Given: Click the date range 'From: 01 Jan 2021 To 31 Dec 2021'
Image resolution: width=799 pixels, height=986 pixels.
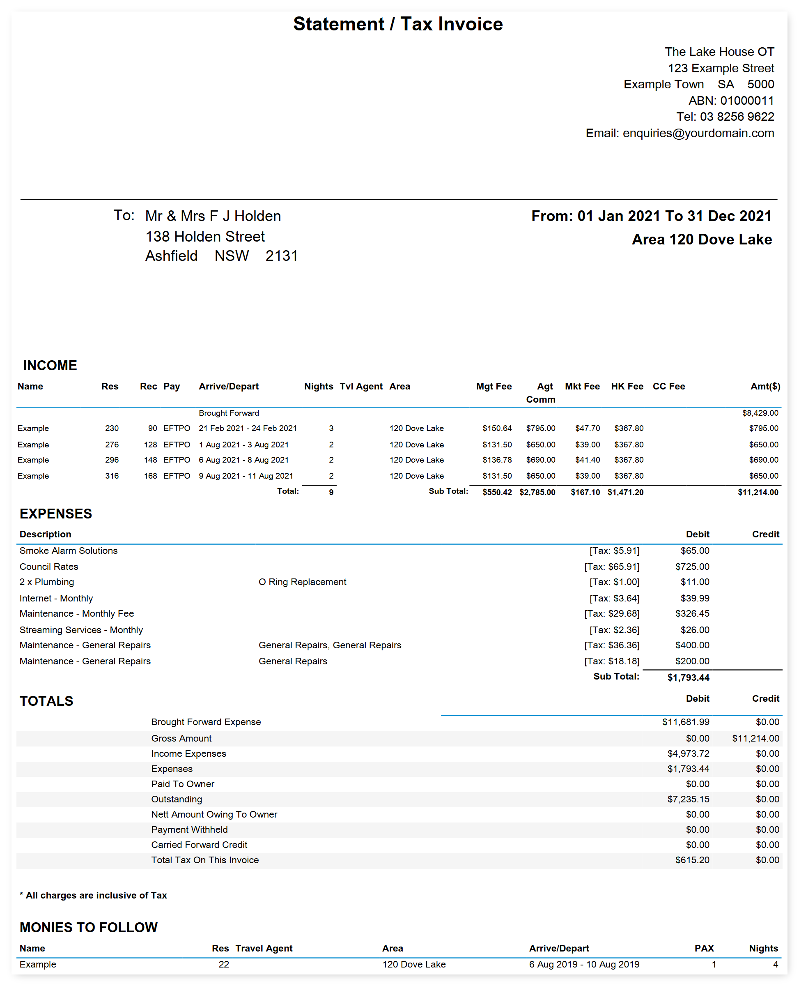Looking at the screenshot, I should (651, 216).
